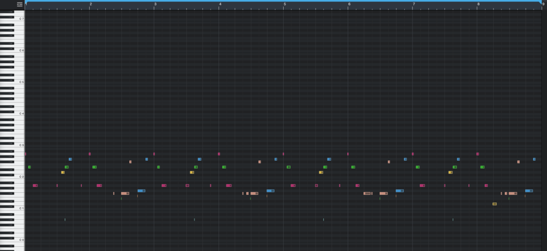Select the first green note in bar 1

click(x=29, y=167)
